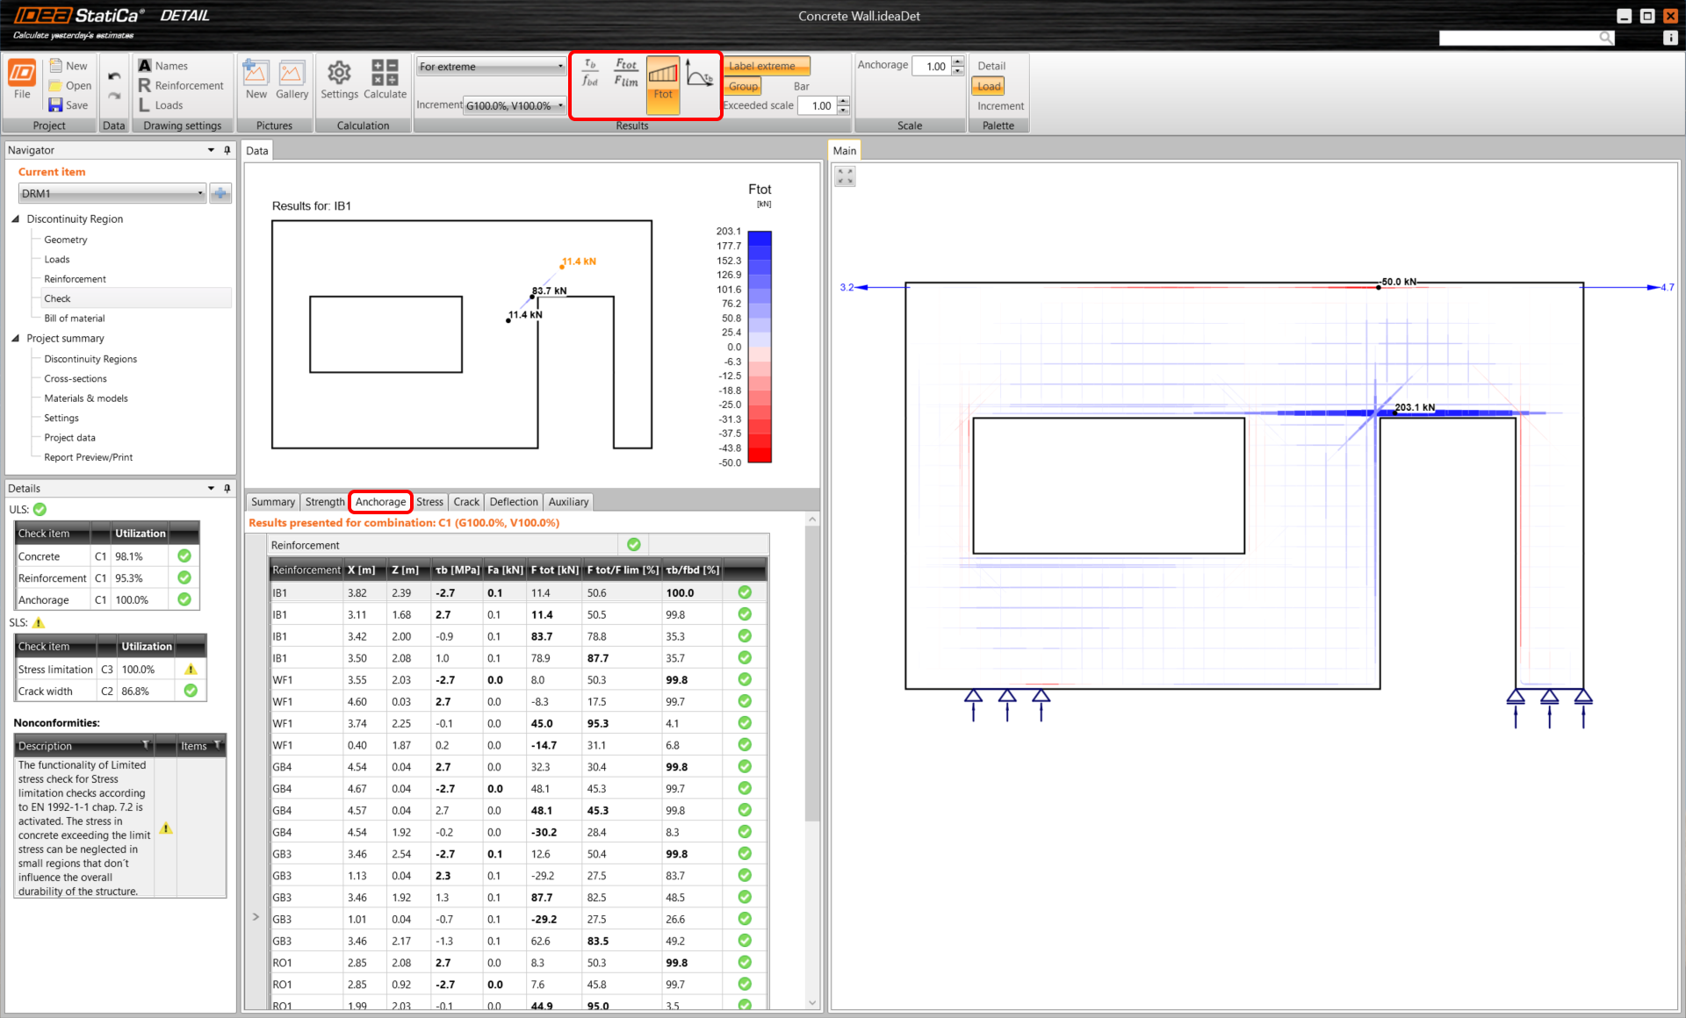1686x1018 pixels.
Task: Select the tau-b over fbd result view
Action: pos(590,73)
